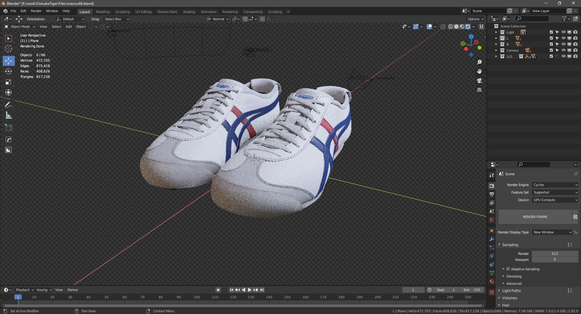Select the Cursor tool

(8, 49)
